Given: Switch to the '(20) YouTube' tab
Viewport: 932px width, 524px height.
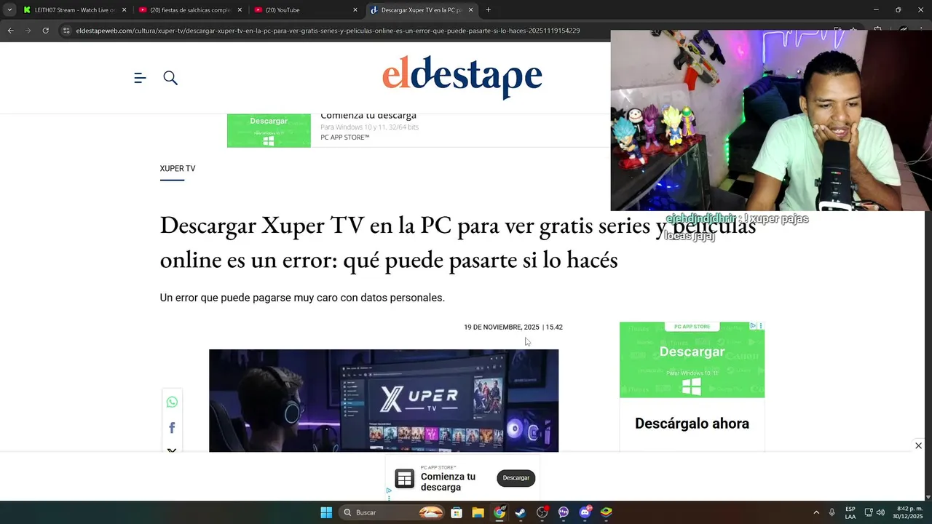Looking at the screenshot, I should coord(304,10).
